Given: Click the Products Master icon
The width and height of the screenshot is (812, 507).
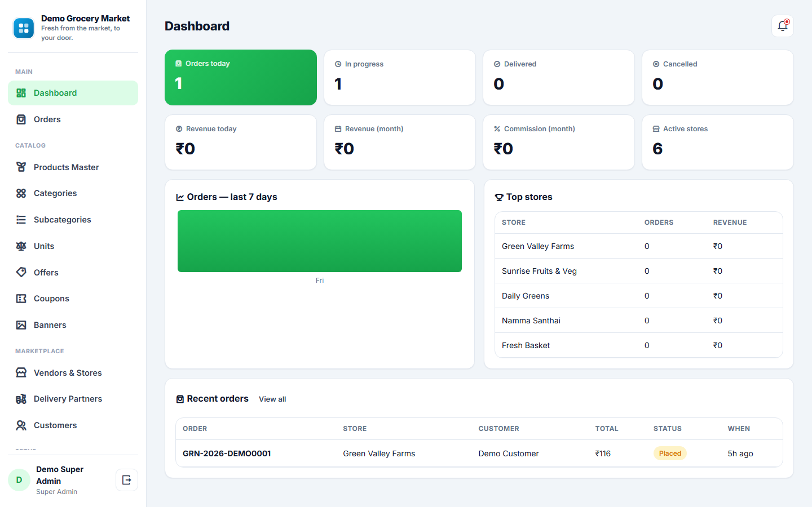Looking at the screenshot, I should click(21, 167).
